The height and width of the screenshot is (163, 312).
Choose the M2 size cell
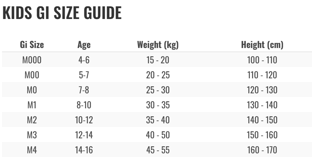tap(32, 120)
